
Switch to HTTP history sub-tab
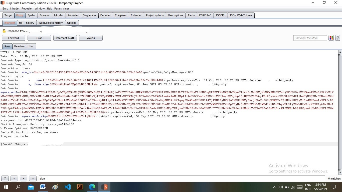coord(27,23)
